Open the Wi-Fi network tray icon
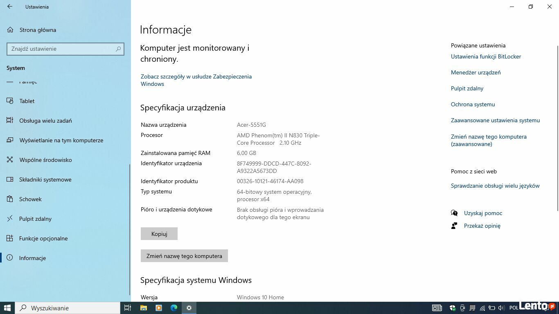559x314 pixels. tap(482, 308)
